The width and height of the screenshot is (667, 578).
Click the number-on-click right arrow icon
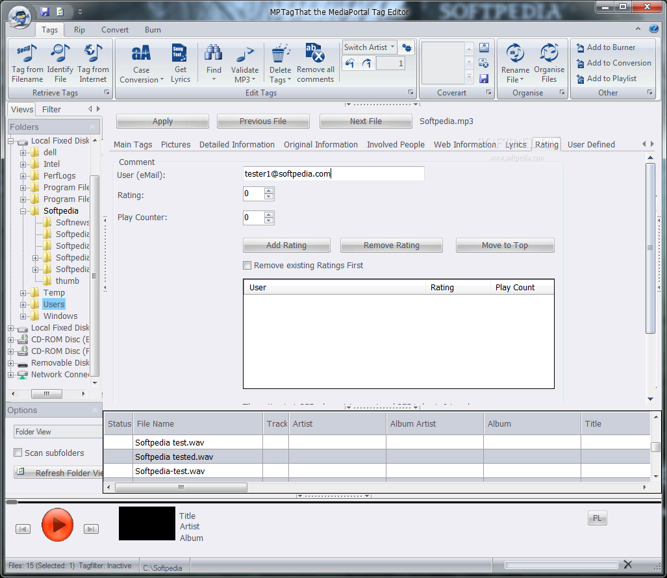coord(367,64)
